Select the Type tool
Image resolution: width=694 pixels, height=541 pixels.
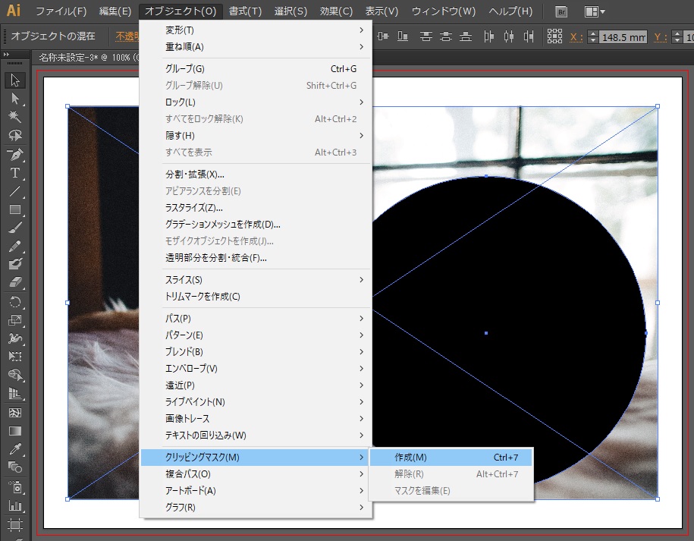[14, 173]
